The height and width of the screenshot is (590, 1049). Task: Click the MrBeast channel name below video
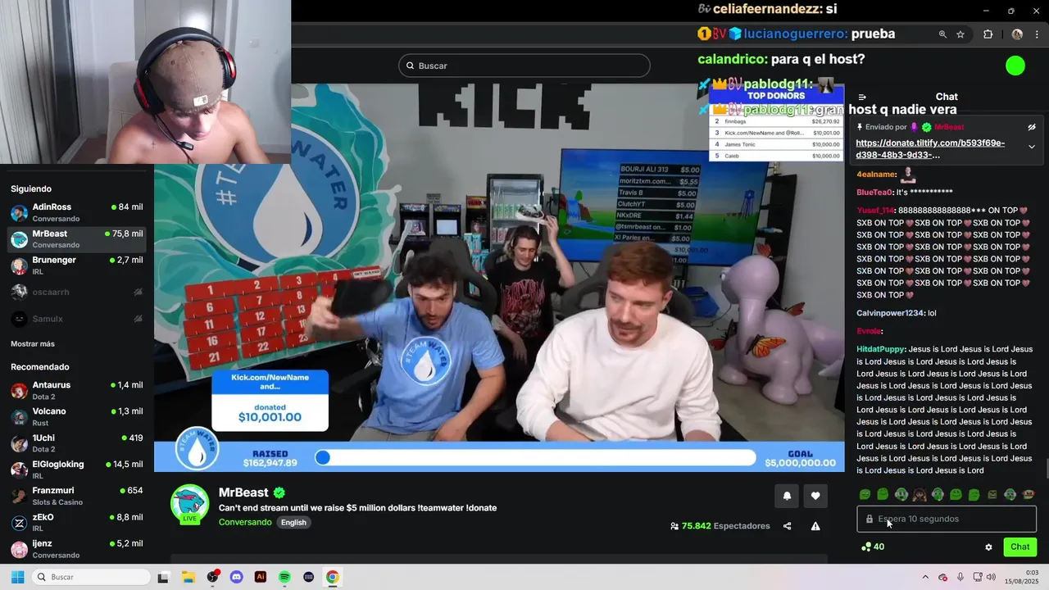point(243,492)
